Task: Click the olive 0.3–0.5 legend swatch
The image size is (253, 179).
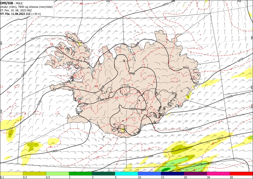Action: (34, 173)
